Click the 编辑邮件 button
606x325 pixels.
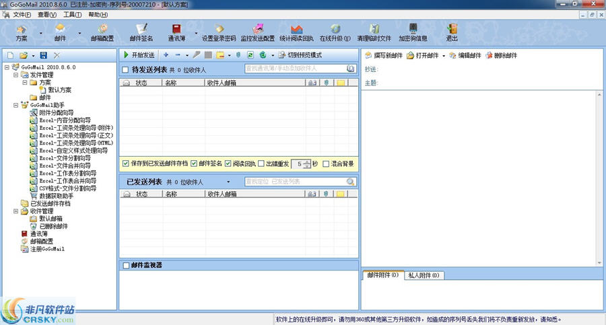coord(465,55)
